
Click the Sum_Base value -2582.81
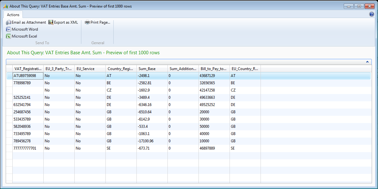(x=152, y=83)
